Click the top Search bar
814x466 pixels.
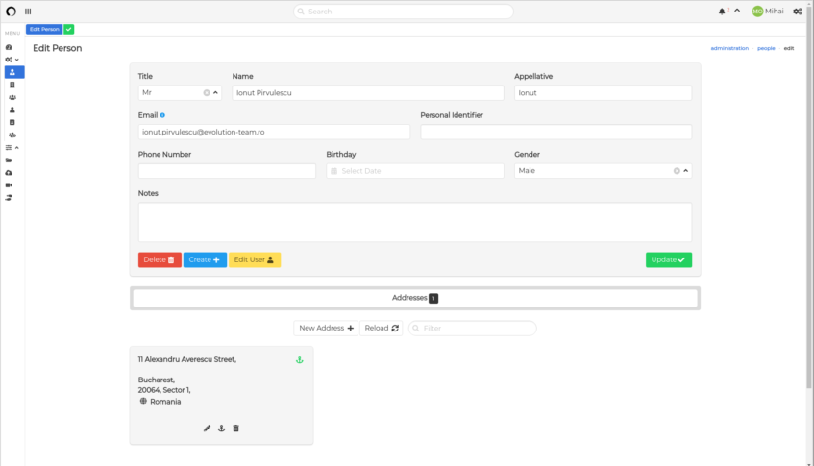pos(404,12)
